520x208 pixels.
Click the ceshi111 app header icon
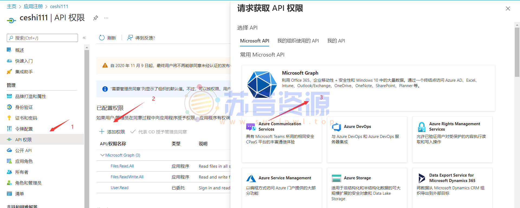tap(11, 20)
